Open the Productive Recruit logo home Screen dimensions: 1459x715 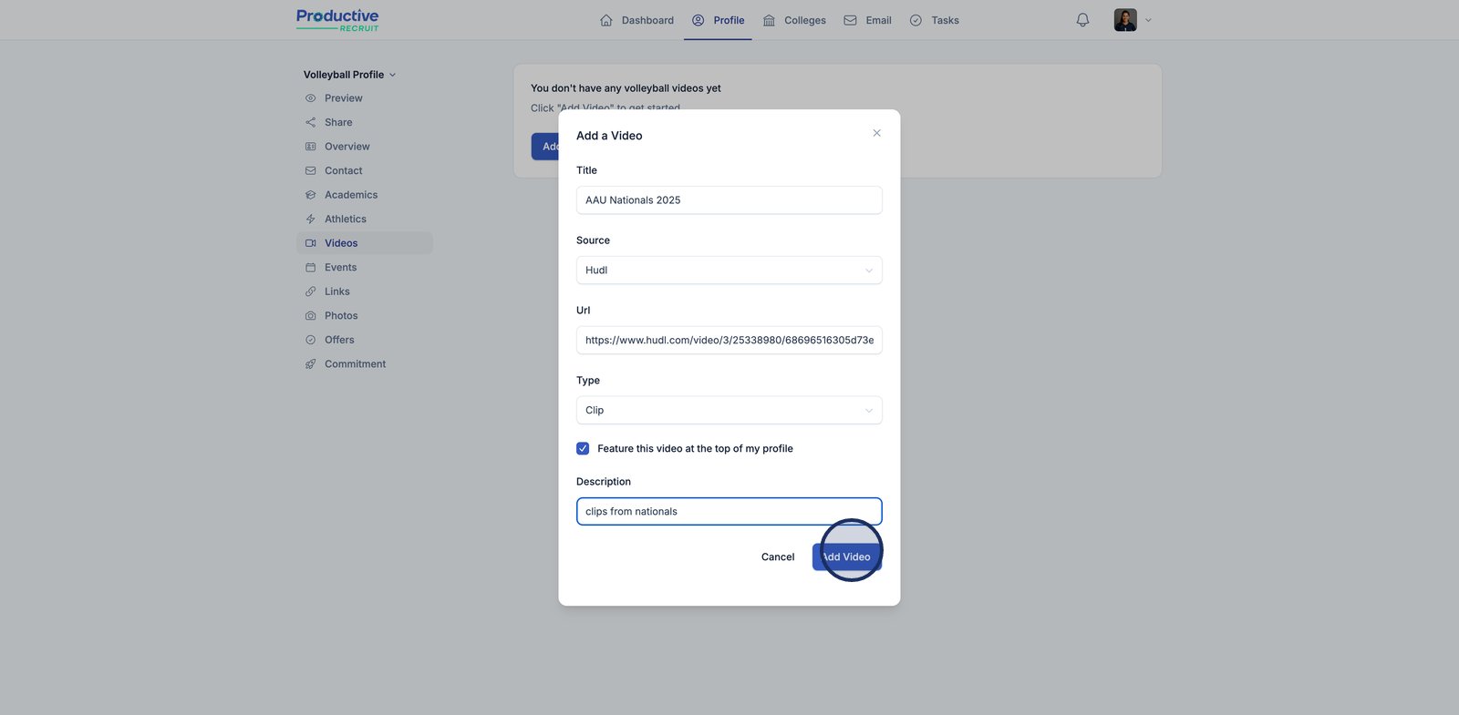[x=337, y=20]
